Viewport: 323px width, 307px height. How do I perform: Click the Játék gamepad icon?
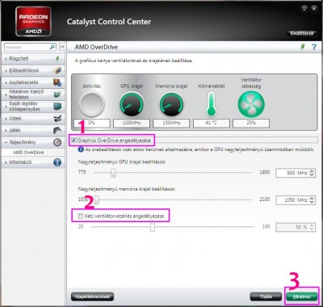click(x=57, y=130)
